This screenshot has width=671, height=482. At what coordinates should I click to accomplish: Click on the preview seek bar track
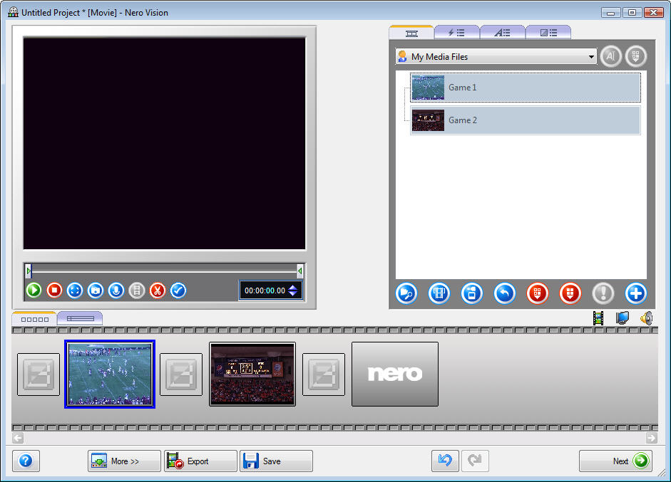(x=164, y=271)
